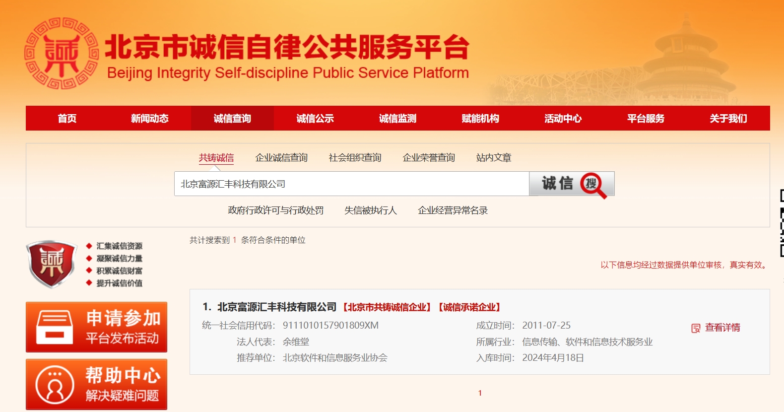Click the magnifier icon on search button

click(593, 185)
